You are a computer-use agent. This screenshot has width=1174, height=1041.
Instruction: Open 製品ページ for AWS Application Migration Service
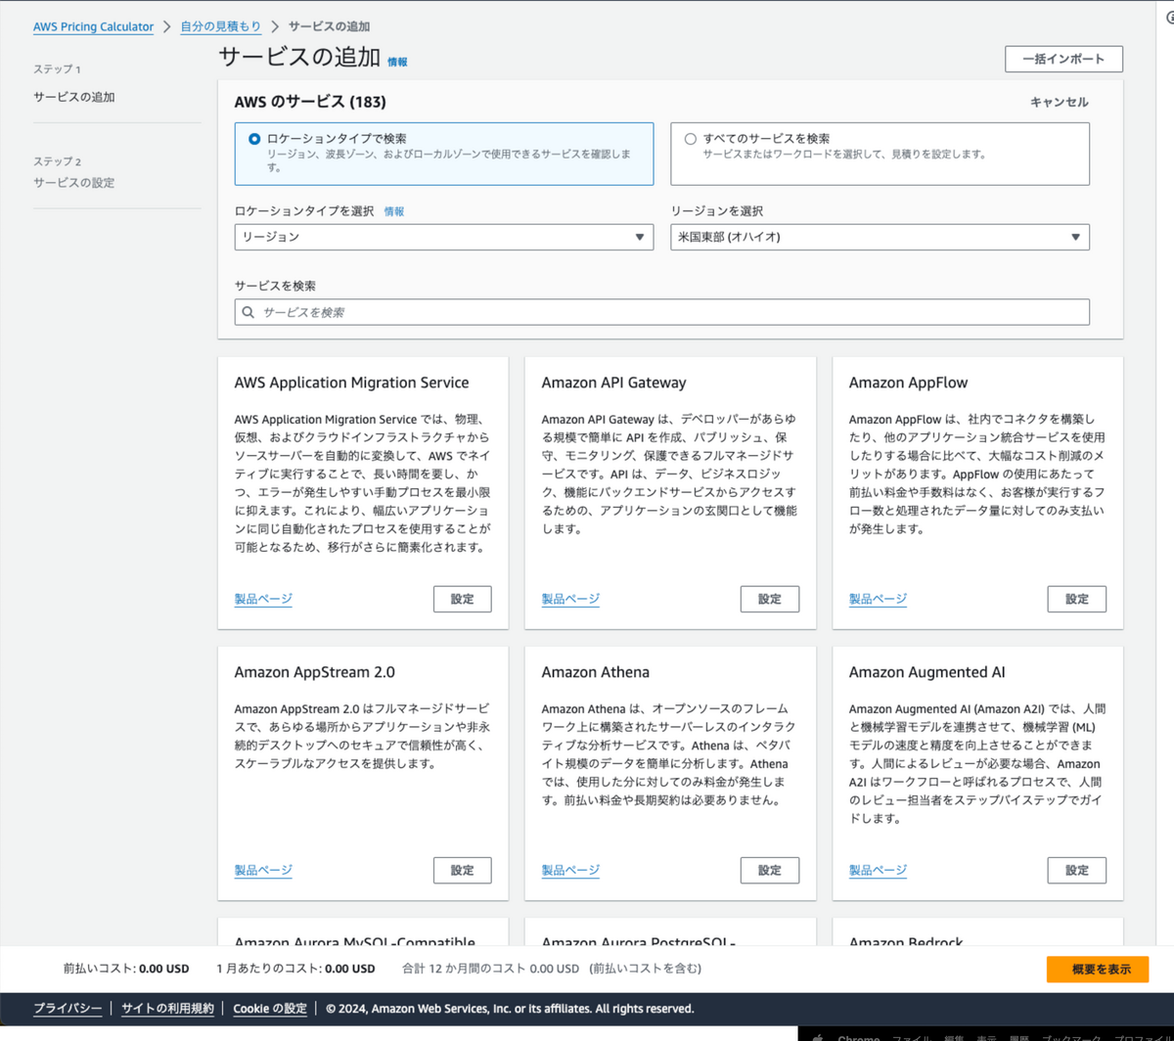(x=263, y=599)
